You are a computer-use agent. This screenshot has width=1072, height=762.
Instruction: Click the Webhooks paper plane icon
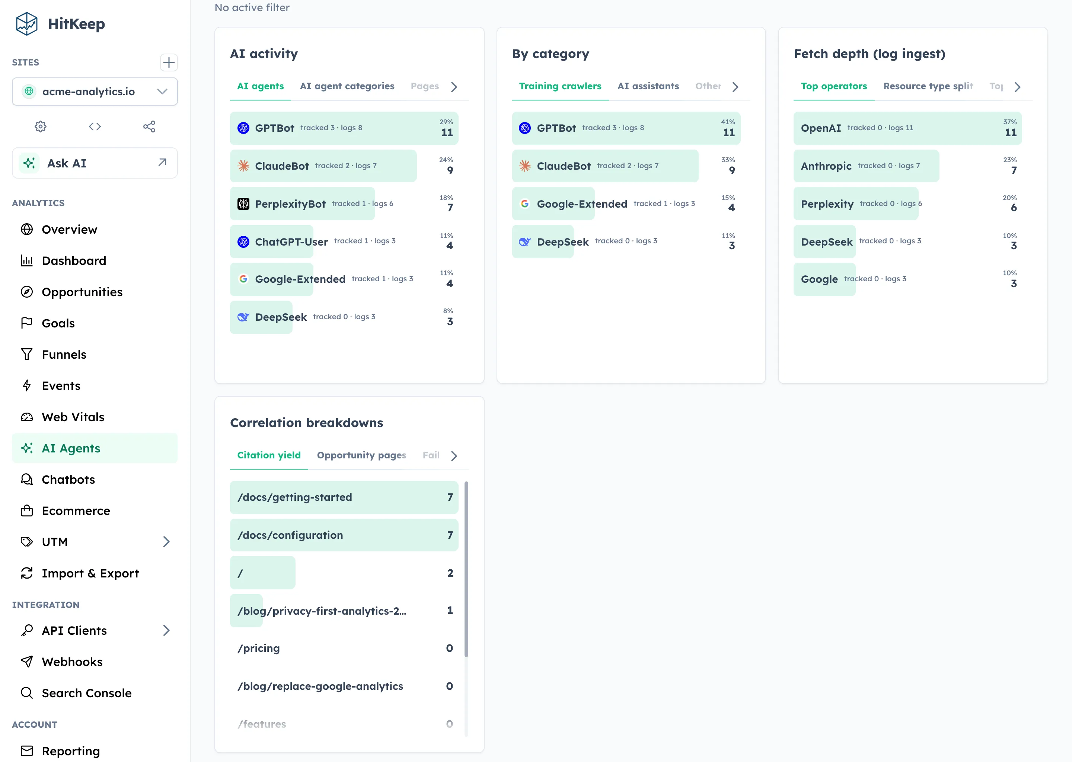[27, 662]
